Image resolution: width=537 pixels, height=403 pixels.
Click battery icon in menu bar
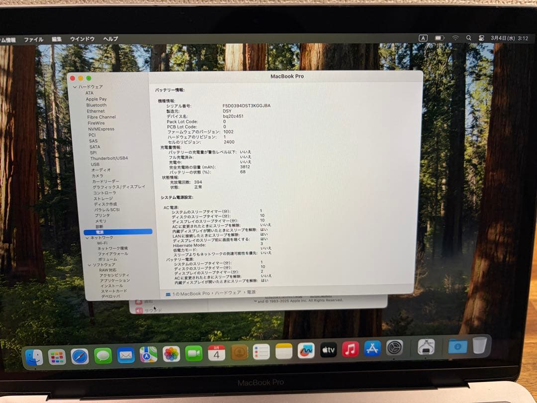pos(440,38)
